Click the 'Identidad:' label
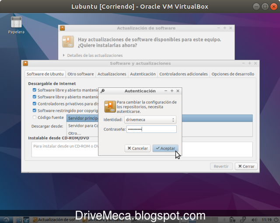The image size is (280, 223). tap(113, 120)
